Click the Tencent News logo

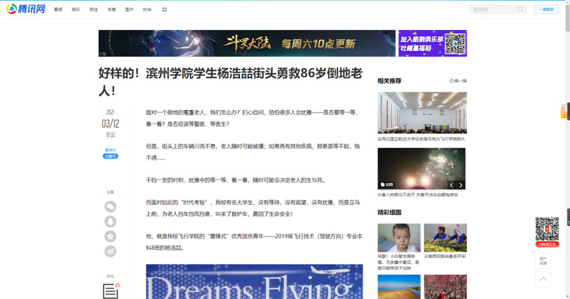[x=26, y=9]
